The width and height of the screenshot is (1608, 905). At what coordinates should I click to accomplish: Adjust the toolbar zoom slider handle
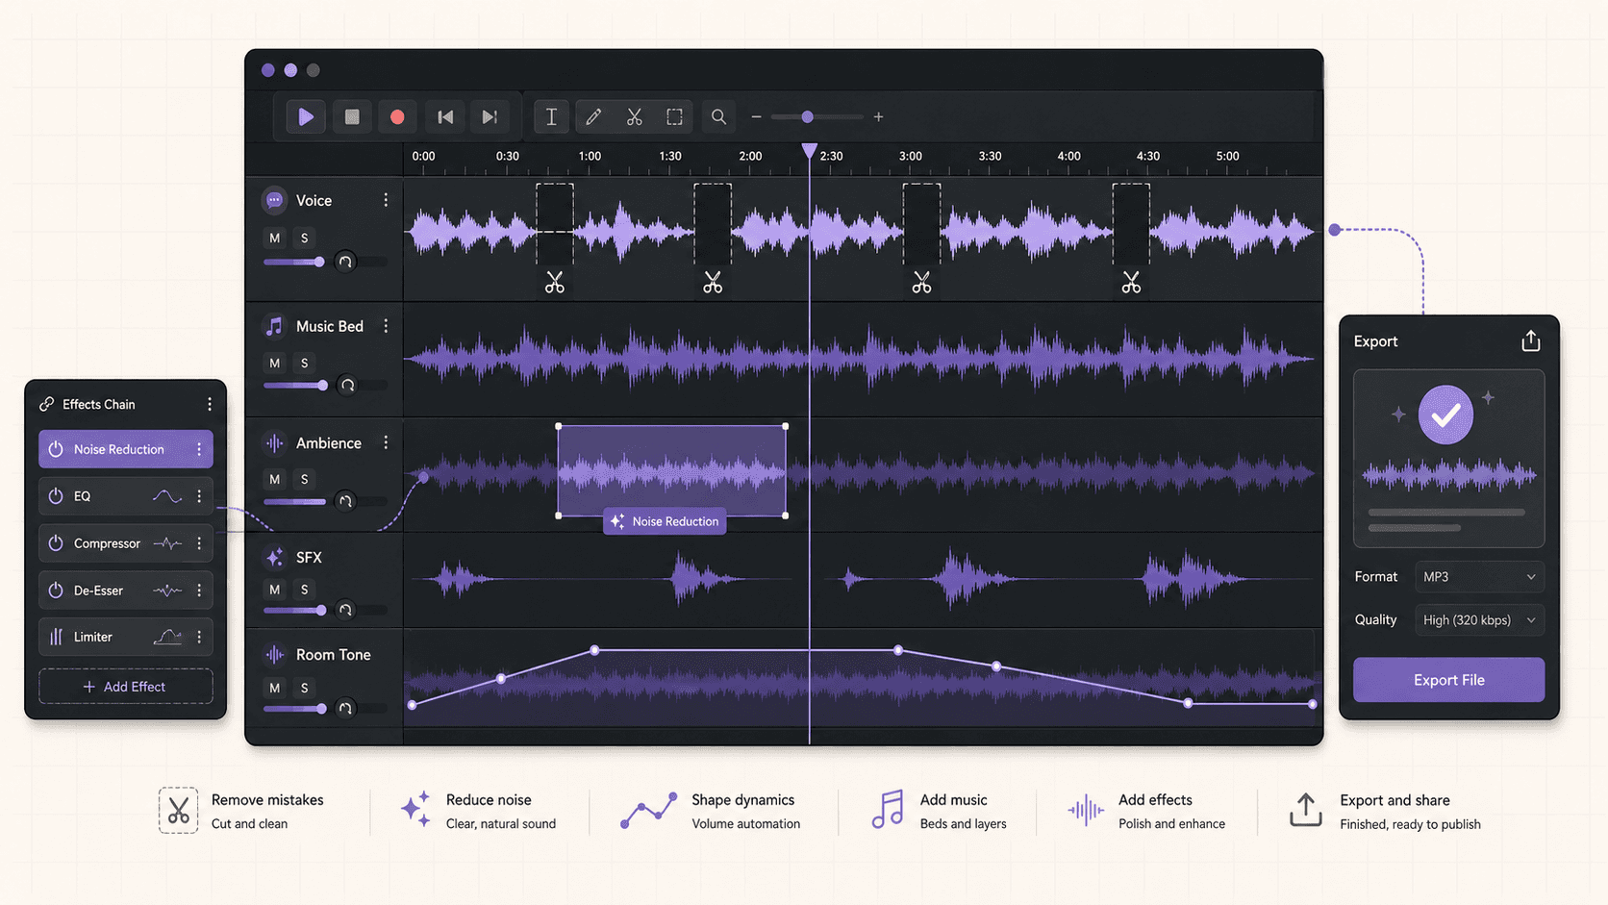(x=808, y=117)
